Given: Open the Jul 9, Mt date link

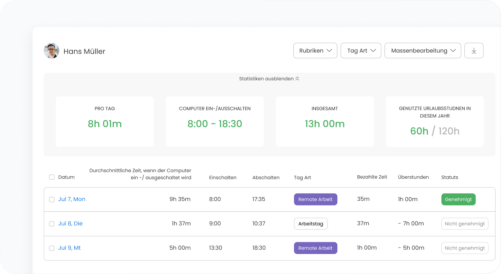Looking at the screenshot, I should click(69, 248).
